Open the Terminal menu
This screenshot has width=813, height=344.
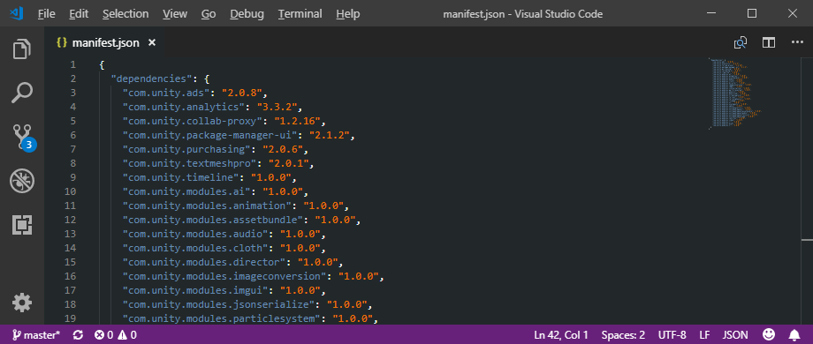300,14
